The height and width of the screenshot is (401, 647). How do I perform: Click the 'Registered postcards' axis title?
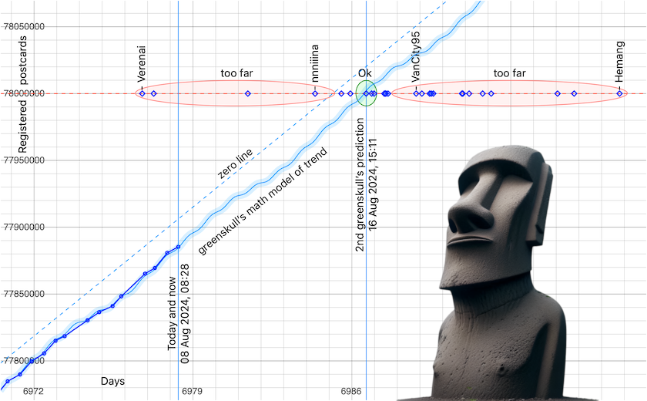[23, 106]
